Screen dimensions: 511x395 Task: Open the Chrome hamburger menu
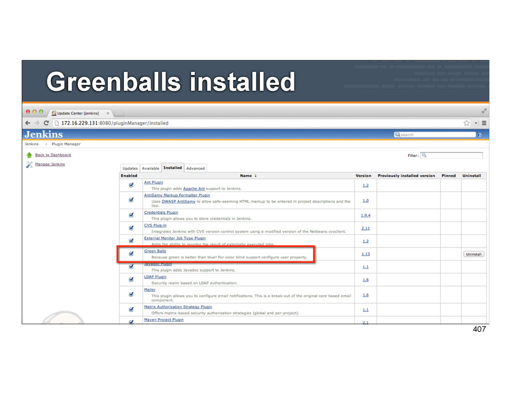click(484, 123)
